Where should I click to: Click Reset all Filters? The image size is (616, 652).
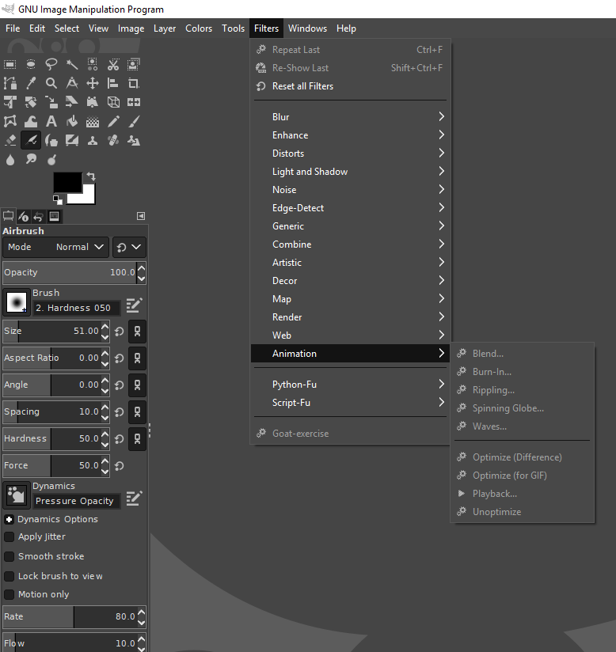[351, 86]
